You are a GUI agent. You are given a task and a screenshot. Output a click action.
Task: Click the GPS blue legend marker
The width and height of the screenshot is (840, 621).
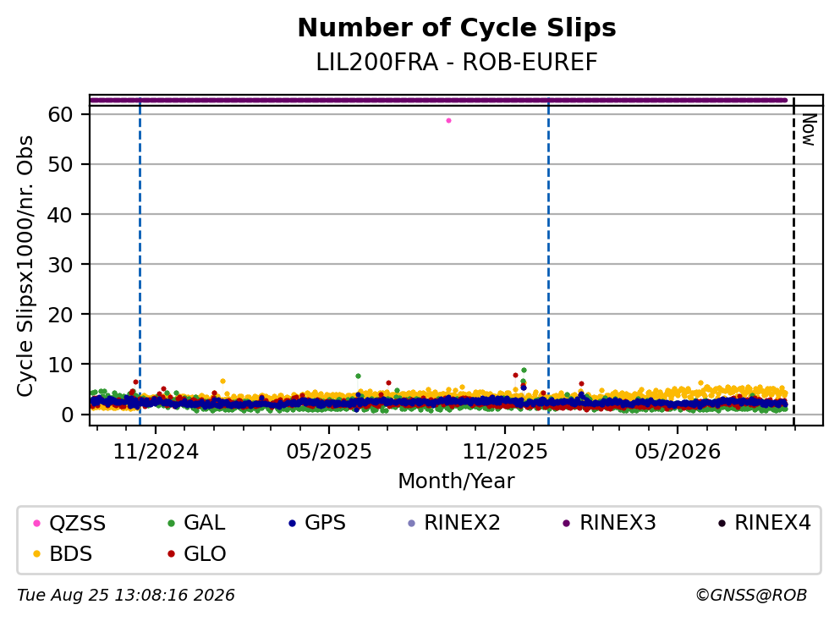[292, 523]
